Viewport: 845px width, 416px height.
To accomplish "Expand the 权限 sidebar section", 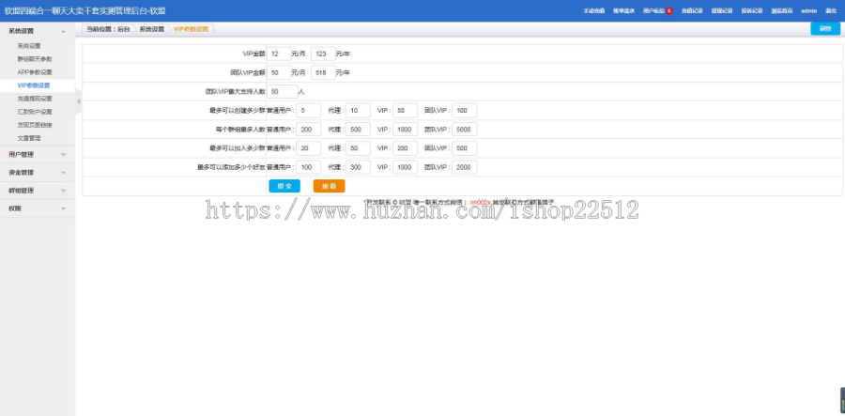I will tap(38, 208).
